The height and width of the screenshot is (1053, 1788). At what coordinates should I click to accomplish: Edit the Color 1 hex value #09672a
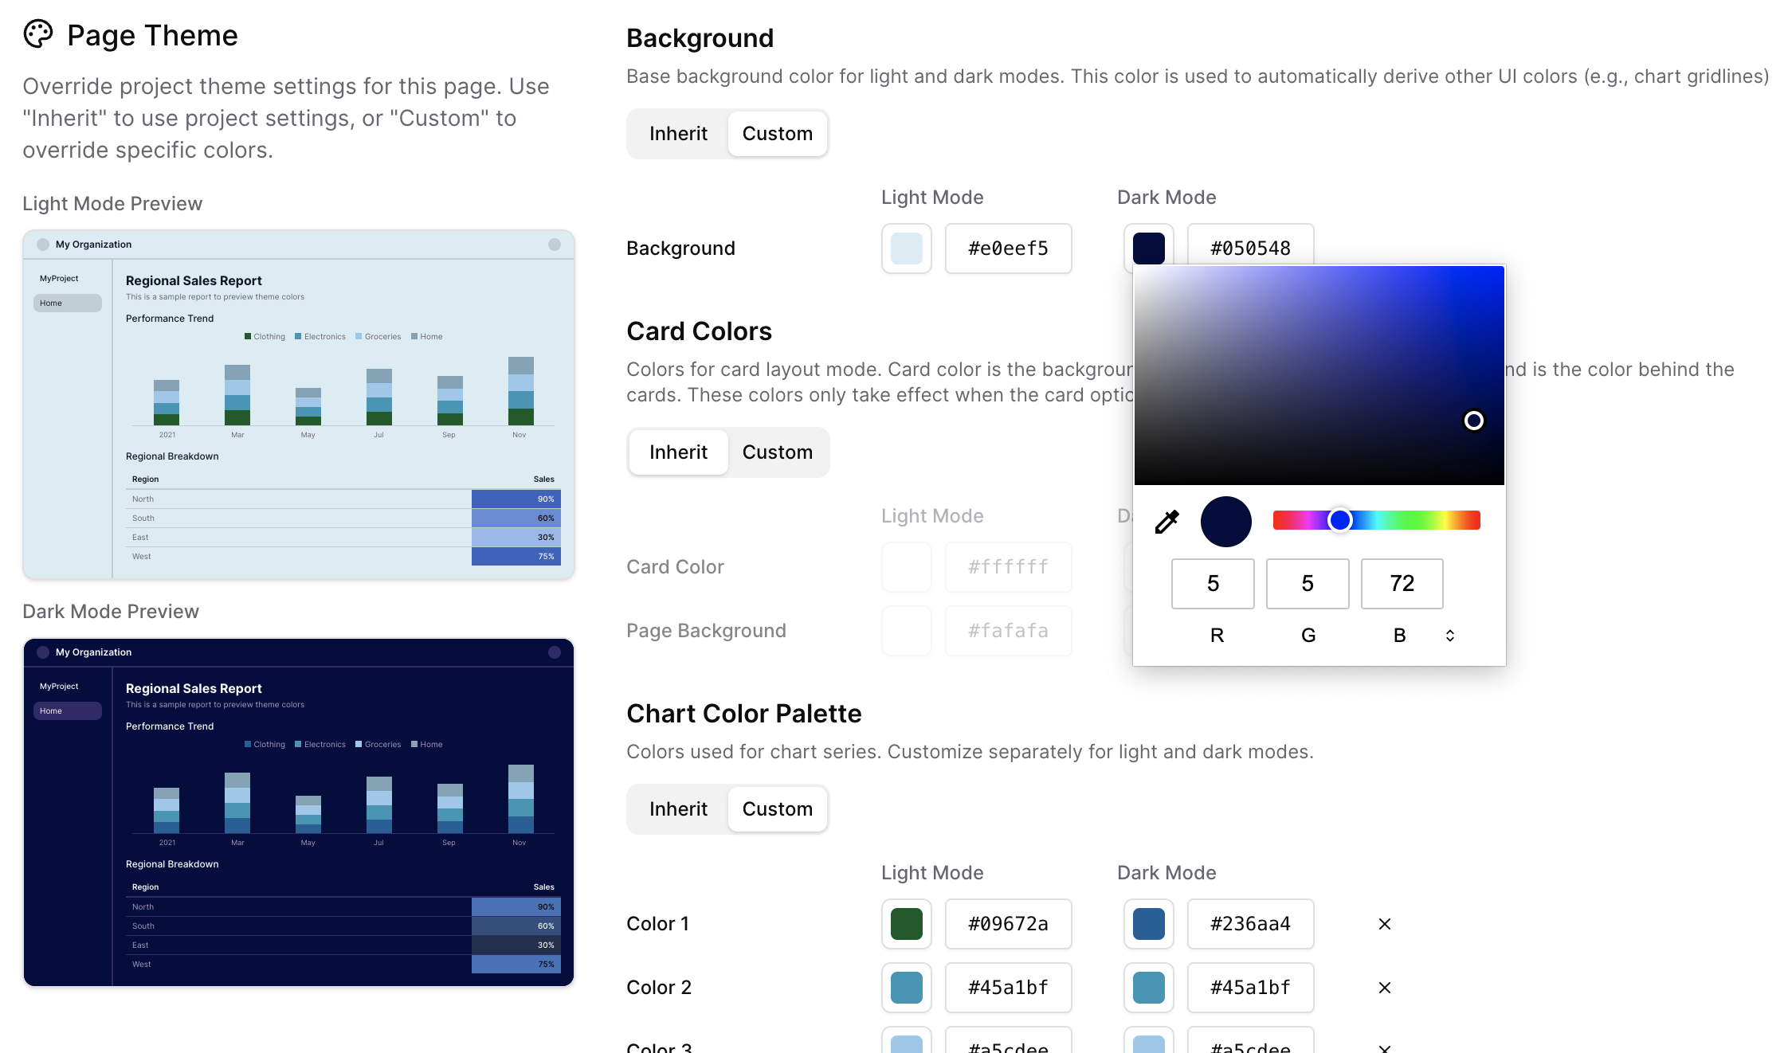point(1008,923)
